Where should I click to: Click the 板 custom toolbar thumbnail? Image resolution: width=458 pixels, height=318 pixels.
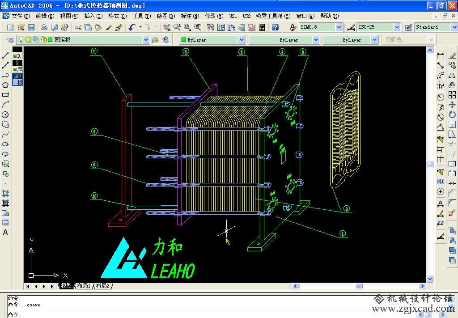pyautogui.click(x=17, y=80)
